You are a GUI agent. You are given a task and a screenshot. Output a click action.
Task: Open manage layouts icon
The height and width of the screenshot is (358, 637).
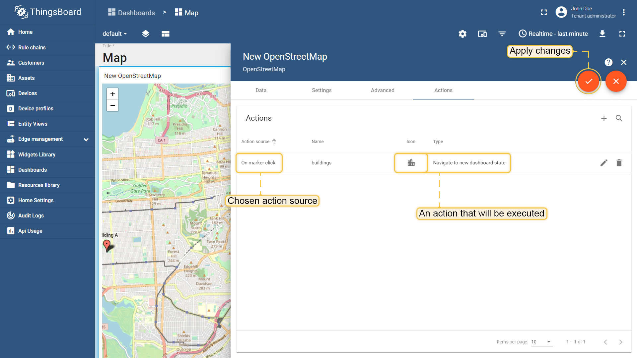click(x=166, y=33)
